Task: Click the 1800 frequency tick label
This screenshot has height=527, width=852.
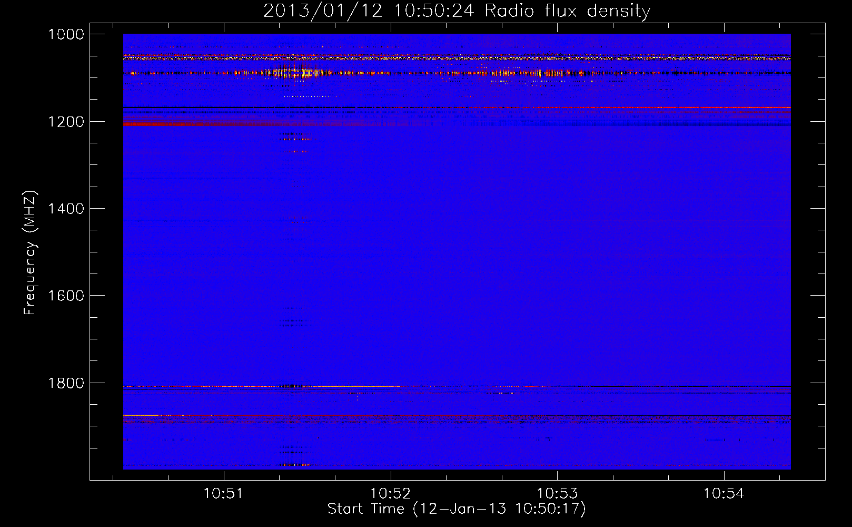Action: [66, 383]
